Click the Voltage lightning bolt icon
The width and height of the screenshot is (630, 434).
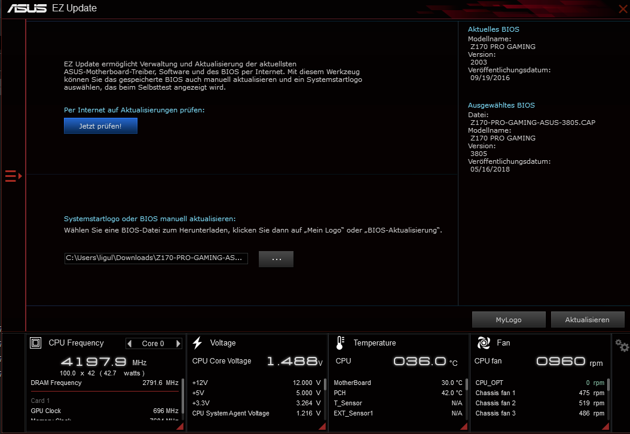(197, 343)
